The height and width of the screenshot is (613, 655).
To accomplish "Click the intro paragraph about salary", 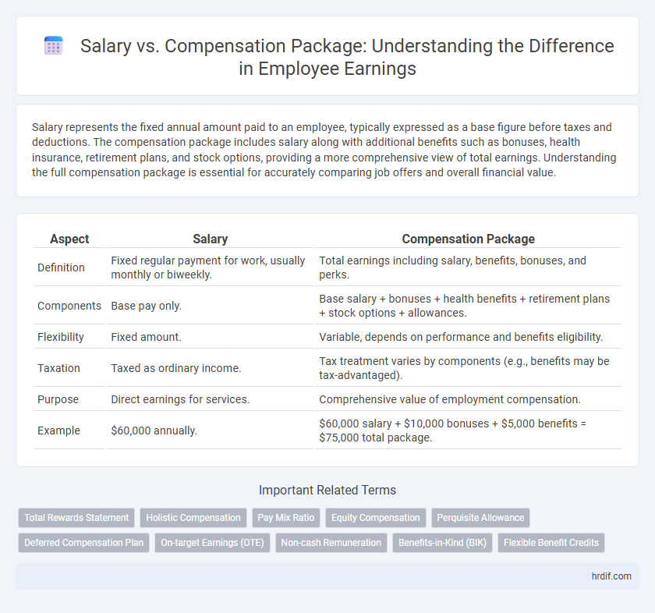I will tap(324, 150).
